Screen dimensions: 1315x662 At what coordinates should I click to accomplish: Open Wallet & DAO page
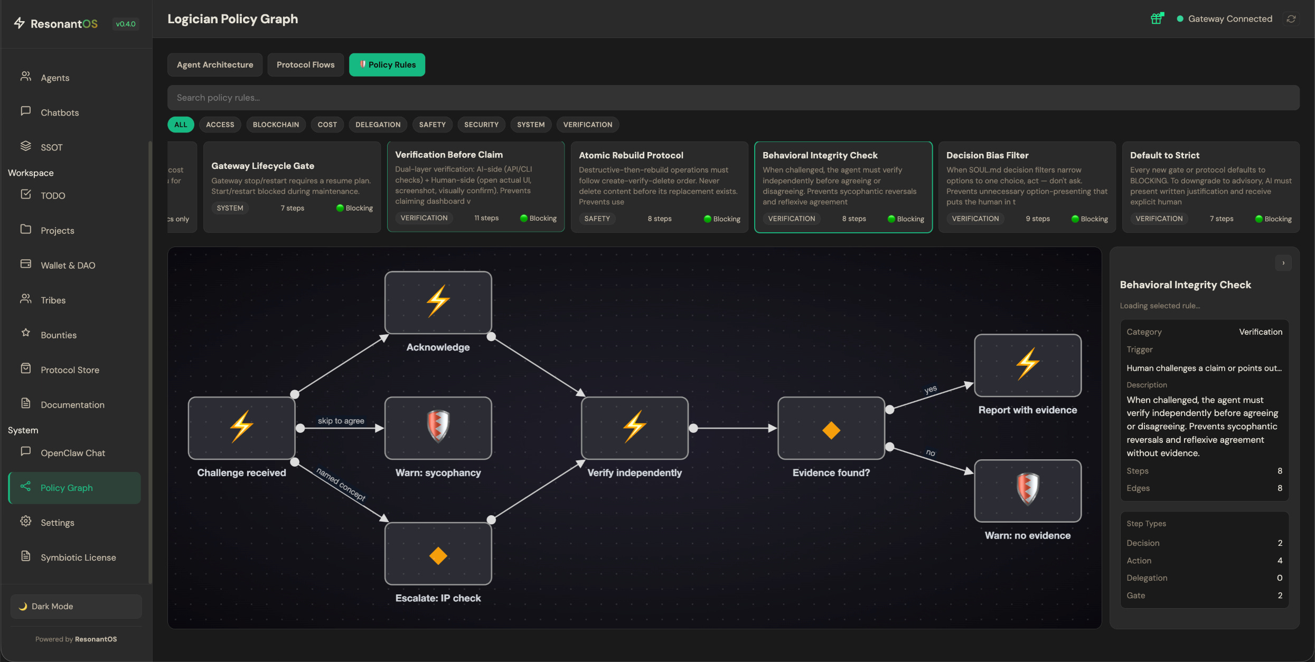pos(68,265)
